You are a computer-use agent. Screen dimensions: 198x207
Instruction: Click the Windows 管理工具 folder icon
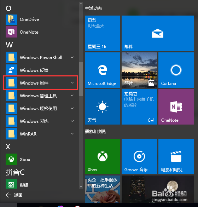point(11,96)
